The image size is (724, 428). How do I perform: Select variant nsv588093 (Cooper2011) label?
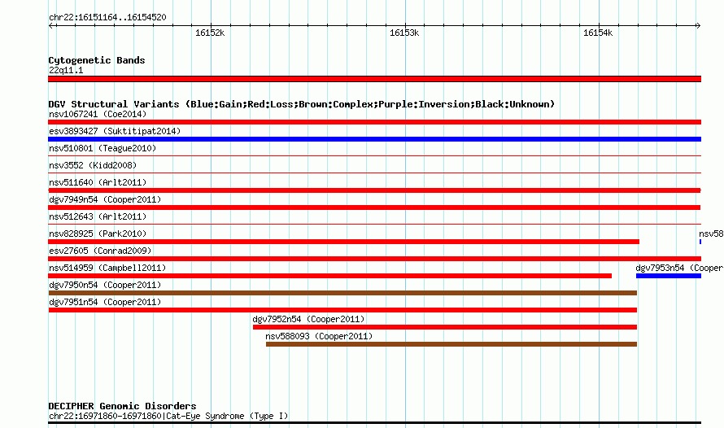[x=319, y=336]
